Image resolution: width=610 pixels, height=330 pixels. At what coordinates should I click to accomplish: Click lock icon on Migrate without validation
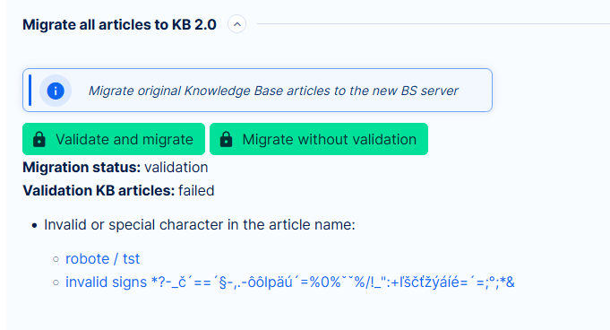[226, 139]
